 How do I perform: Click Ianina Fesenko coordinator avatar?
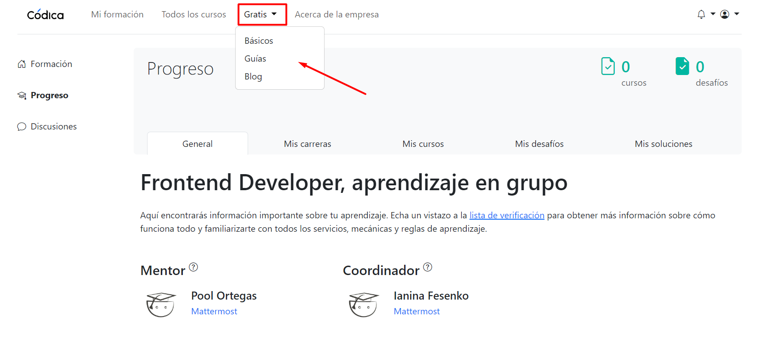[x=363, y=304]
